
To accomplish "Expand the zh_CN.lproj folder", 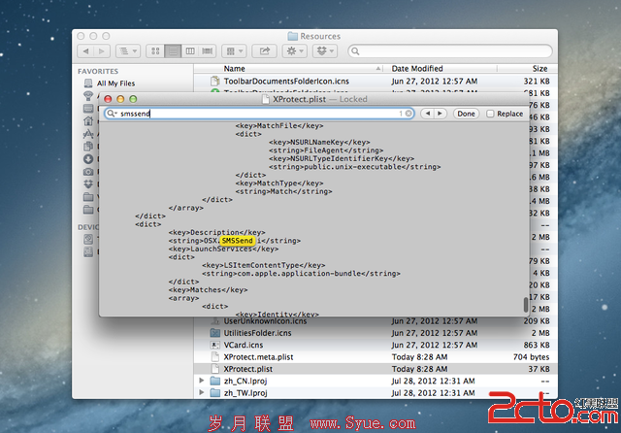I will [x=202, y=381].
